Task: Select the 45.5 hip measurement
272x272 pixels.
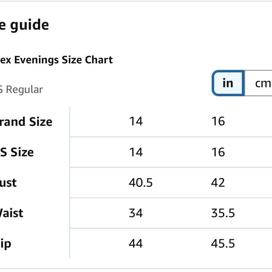Action: pos(223,243)
